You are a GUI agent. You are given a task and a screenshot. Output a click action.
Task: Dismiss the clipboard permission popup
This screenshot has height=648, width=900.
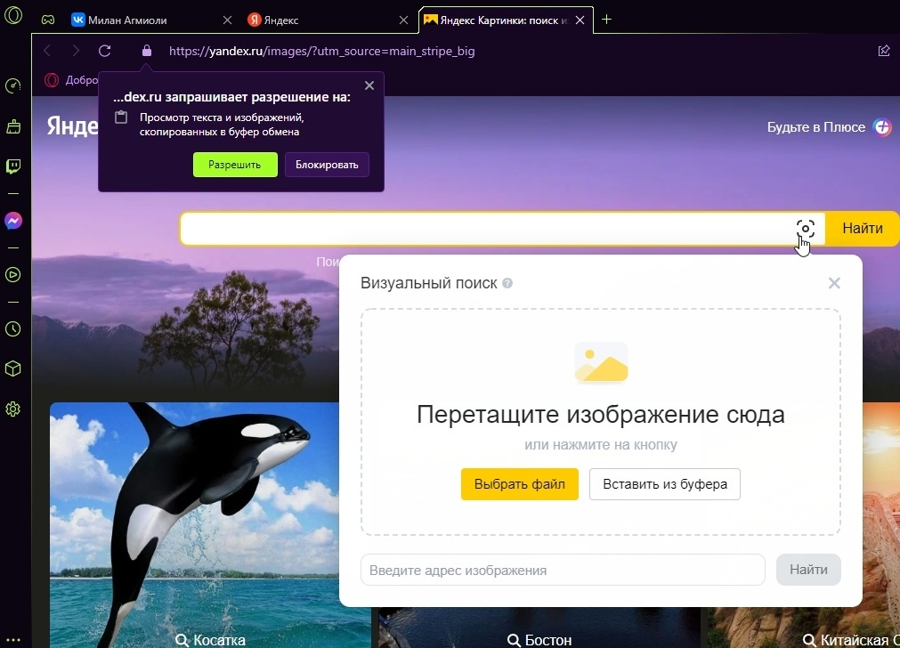pos(369,85)
